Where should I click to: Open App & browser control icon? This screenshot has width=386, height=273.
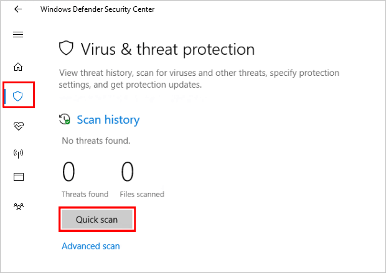18,177
